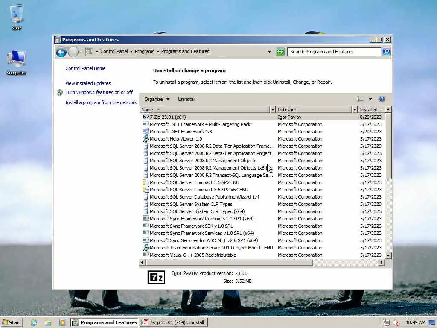Expand the arrow before Control Panel breadcrumb
The image size is (437, 328).
pos(97,51)
